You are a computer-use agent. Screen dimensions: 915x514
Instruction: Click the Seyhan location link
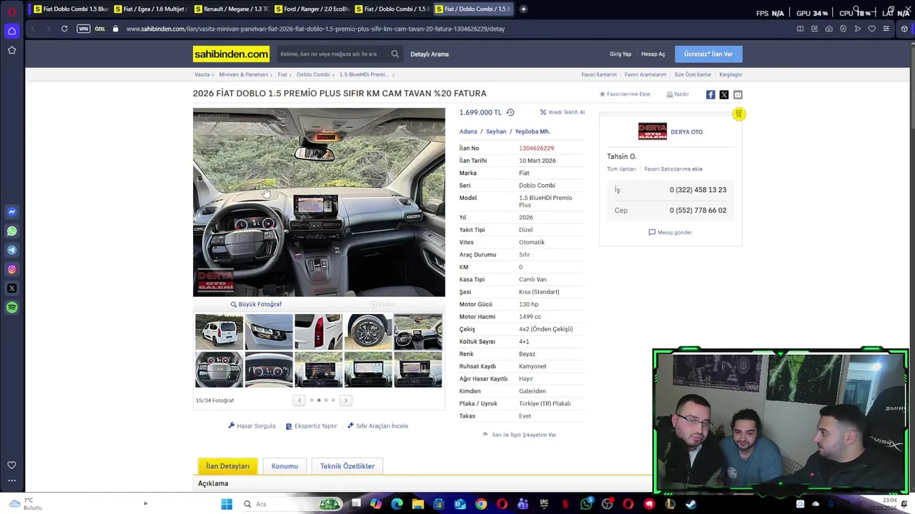point(496,131)
